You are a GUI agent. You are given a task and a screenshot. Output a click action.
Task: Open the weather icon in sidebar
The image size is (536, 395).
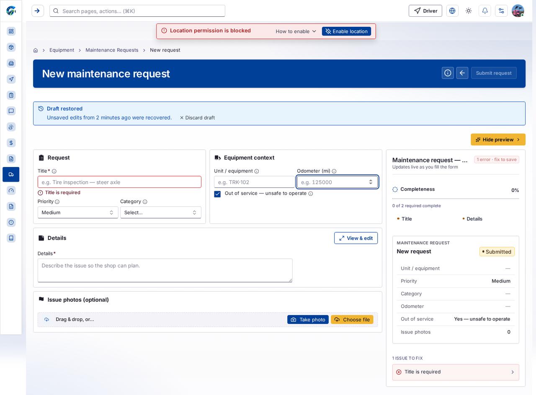coord(11,127)
